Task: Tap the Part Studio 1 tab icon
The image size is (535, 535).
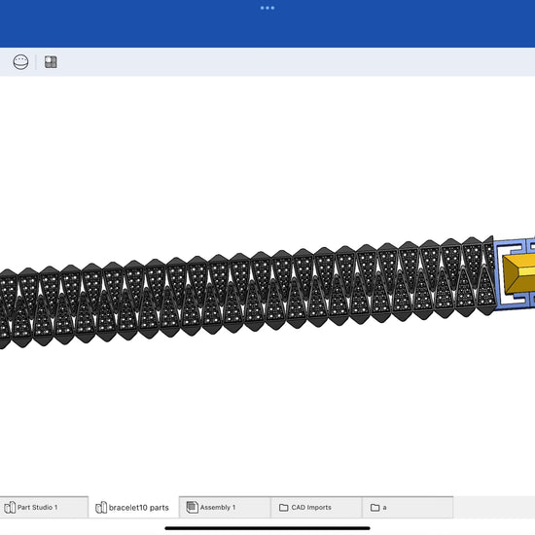Action: pos(10,507)
